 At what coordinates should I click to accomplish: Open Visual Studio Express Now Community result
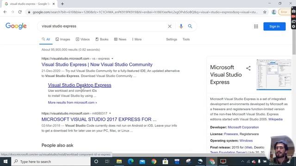[x=97, y=65]
